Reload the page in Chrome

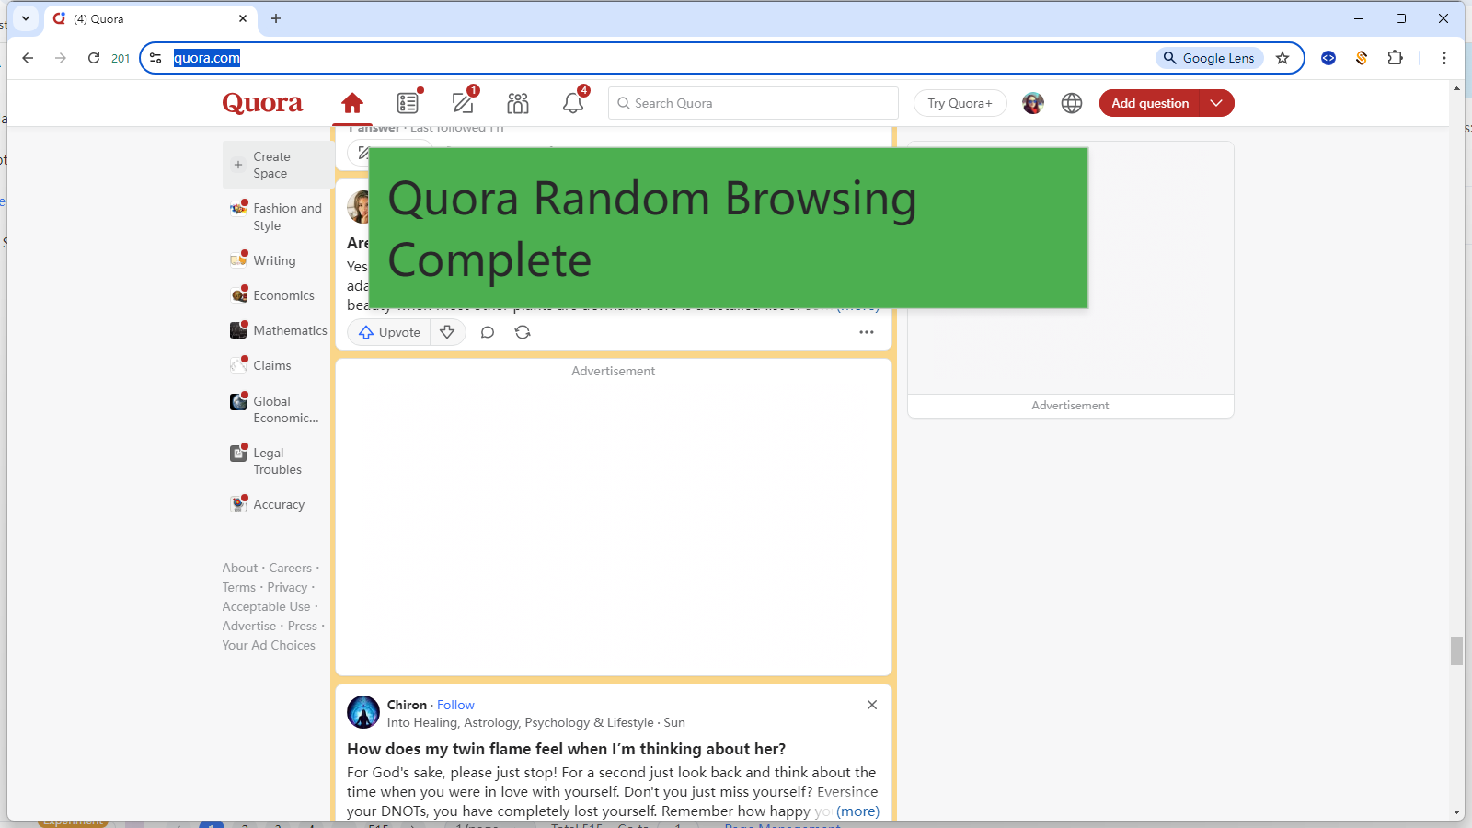click(x=94, y=58)
